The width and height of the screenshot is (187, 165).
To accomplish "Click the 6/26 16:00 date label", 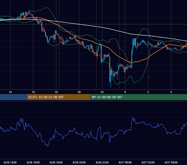I will [x=33, y=162].
